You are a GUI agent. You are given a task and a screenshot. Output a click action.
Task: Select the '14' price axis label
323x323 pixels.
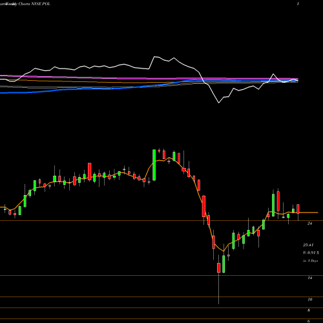[x=309, y=278]
